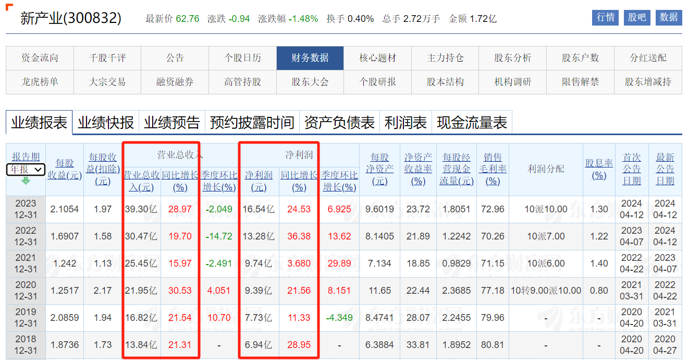688x360 pixels.
Task: Switch to the 预约披露时间 tab
Action: coord(252,123)
